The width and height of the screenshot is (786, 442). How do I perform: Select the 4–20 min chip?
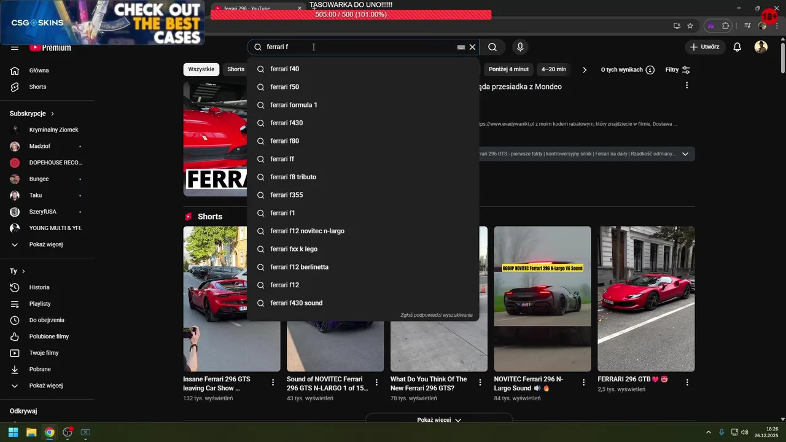coord(554,69)
